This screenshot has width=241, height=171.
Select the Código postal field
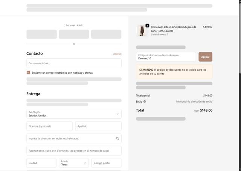[x=106, y=163]
